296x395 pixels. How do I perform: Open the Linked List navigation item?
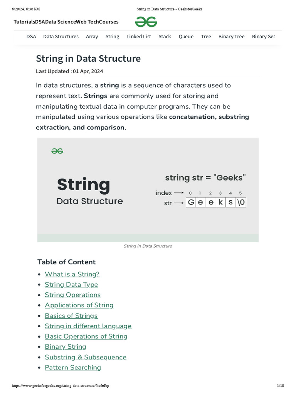139,37
